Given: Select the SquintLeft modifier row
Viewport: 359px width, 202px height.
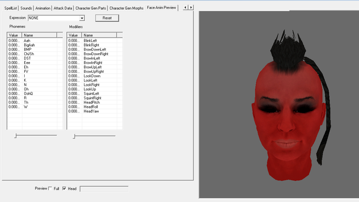Looking at the screenshot, I should (95, 94).
